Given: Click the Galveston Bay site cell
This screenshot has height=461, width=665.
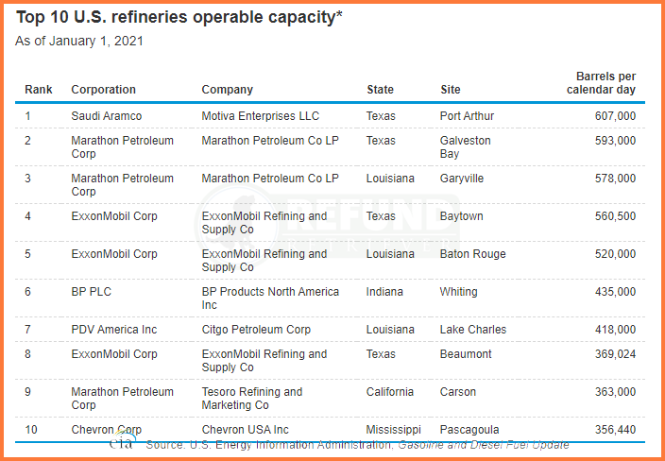Looking at the screenshot, I should point(466,146).
